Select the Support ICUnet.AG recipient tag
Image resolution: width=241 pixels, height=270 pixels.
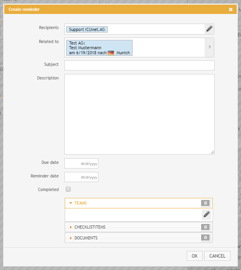pyautogui.click(x=87, y=29)
